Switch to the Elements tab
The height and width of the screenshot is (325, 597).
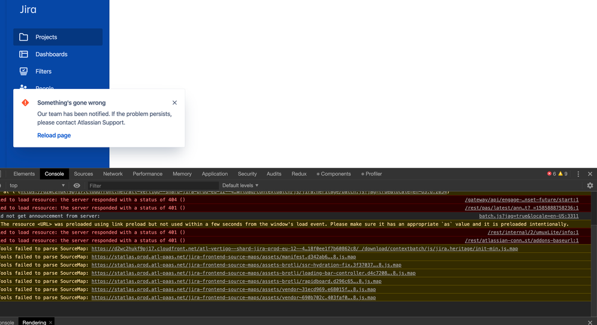24,174
